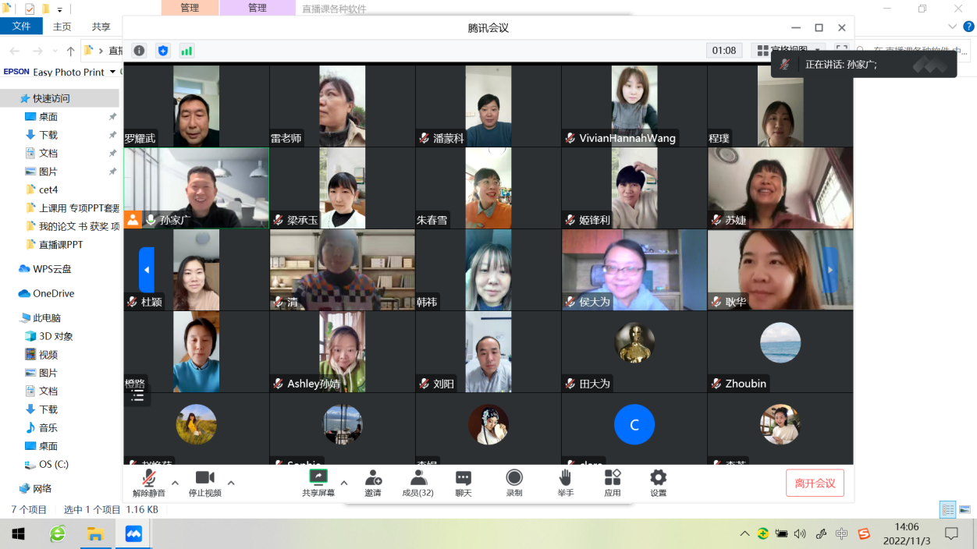Turn off camera with 停止视频

[204, 478]
